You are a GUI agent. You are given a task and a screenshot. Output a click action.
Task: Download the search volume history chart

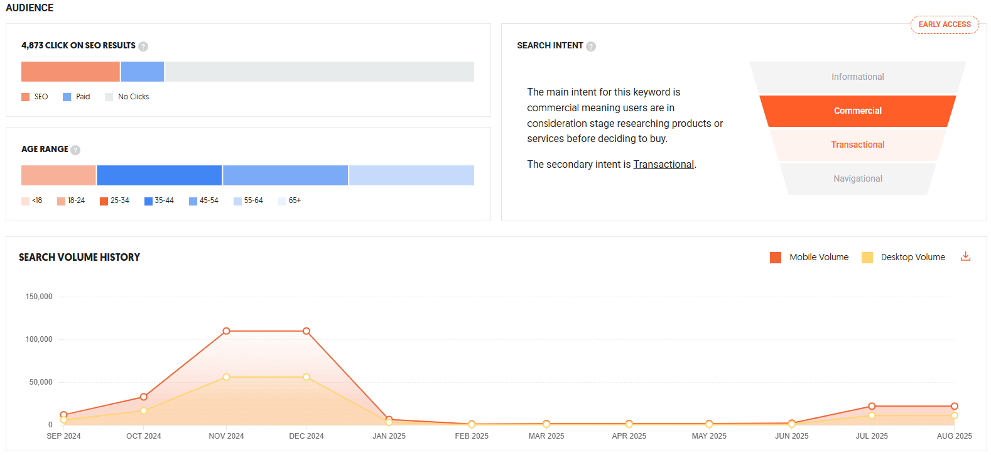[966, 256]
